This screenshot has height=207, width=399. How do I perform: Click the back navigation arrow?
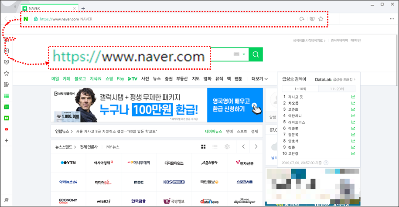coord(6,19)
